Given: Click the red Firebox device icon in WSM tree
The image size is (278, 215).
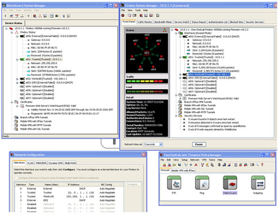Looking at the screenshot, I should (x=11, y=29).
